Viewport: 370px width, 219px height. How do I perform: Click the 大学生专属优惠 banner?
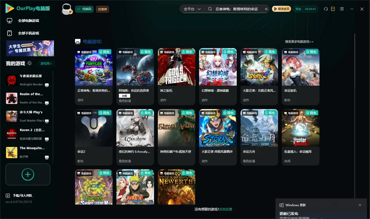tap(30, 48)
